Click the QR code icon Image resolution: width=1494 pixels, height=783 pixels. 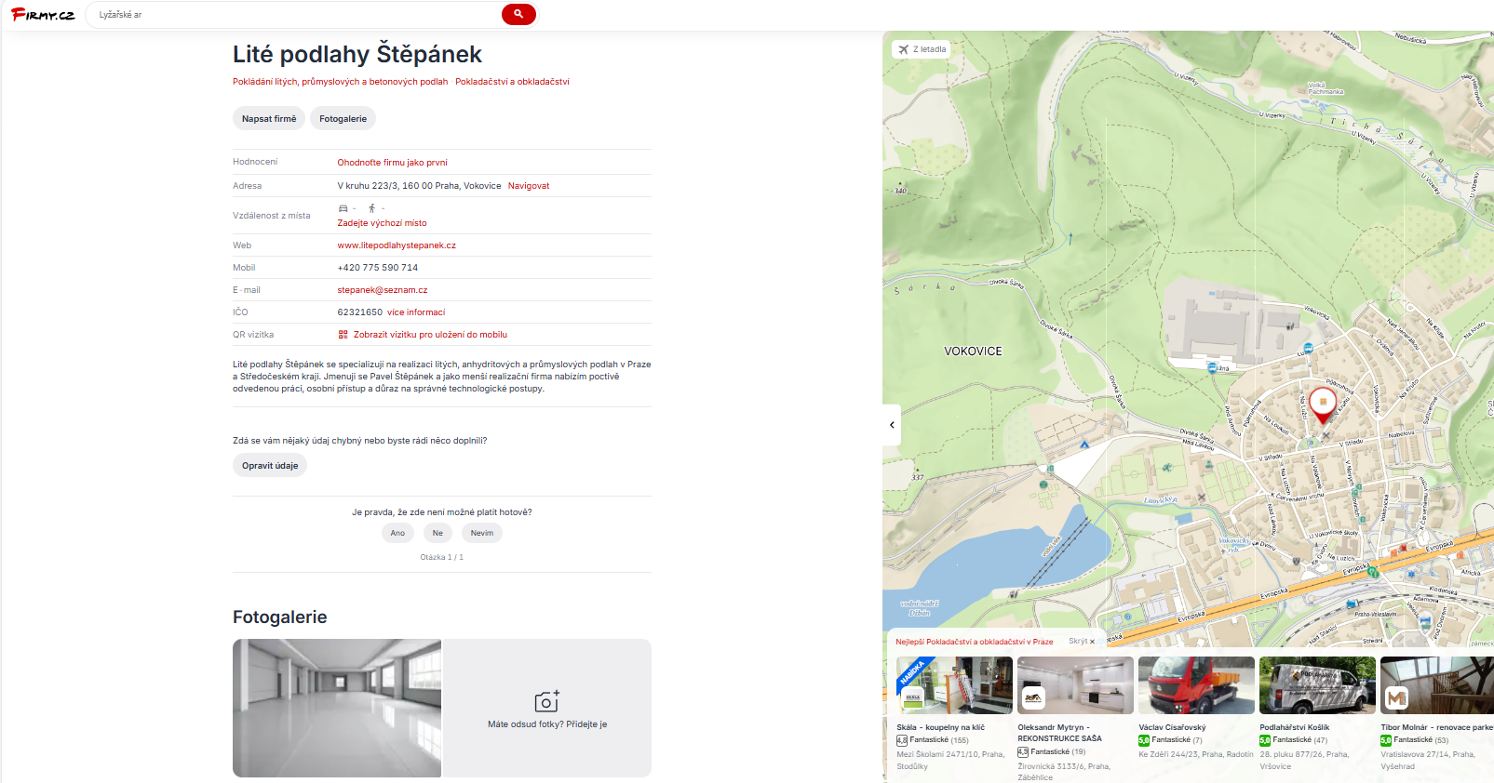(343, 335)
